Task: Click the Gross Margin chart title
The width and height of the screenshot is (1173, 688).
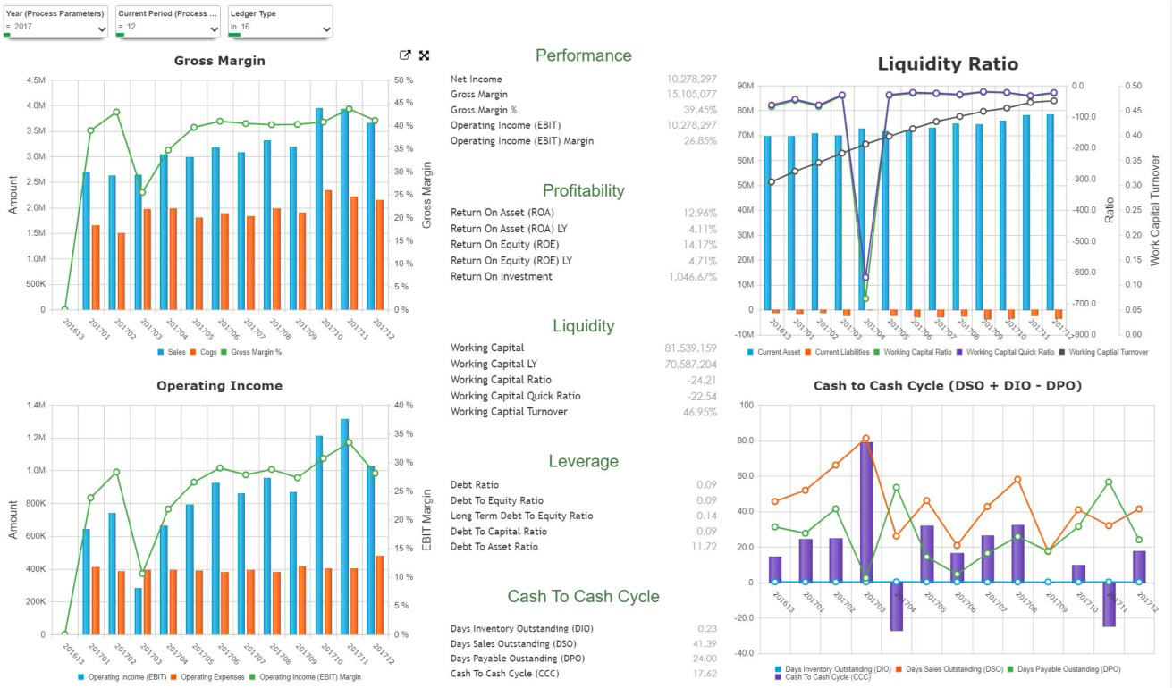Action: 219,61
